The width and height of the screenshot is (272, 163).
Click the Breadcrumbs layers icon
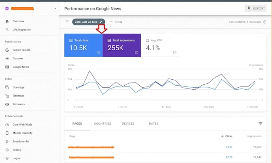coord(7,141)
